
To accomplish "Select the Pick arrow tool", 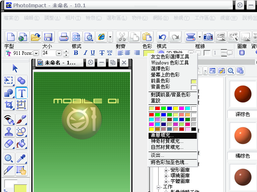I will pyautogui.click(x=15, y=68).
